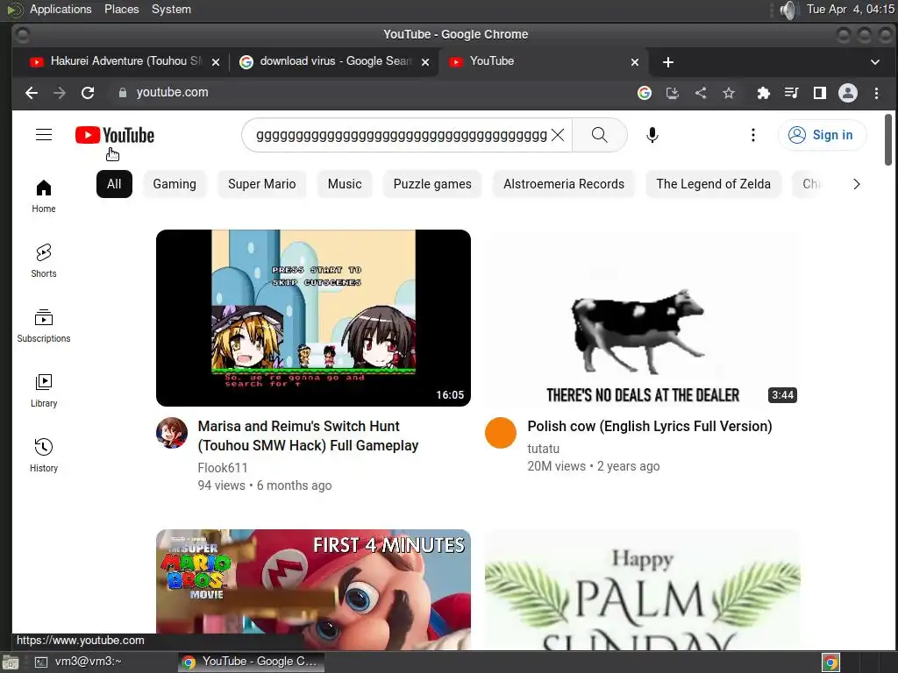Click the magnifier search button
898x673 pixels.
click(x=600, y=135)
